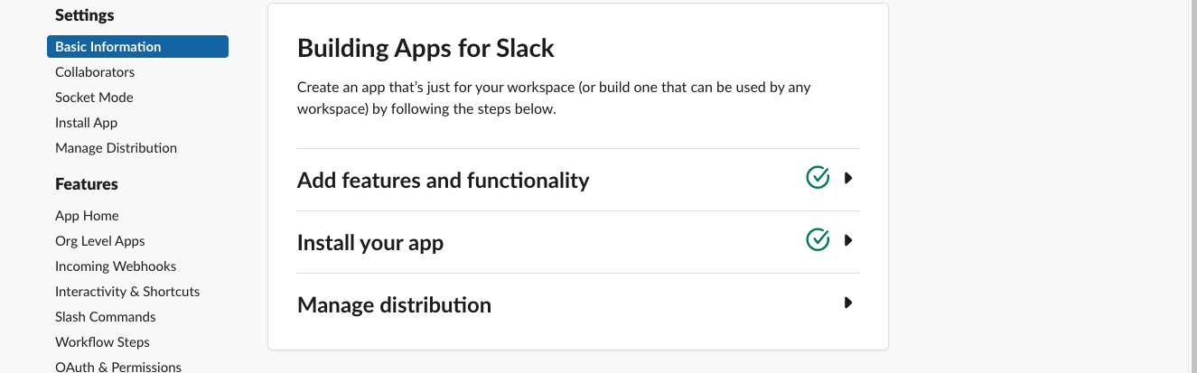Navigate to App Home feature
Screen dimensions: 1197x373
coord(87,216)
